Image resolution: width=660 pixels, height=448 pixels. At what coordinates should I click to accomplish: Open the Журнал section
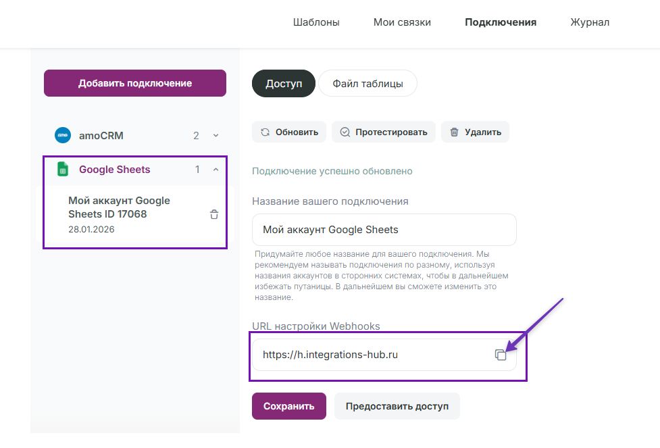[590, 22]
